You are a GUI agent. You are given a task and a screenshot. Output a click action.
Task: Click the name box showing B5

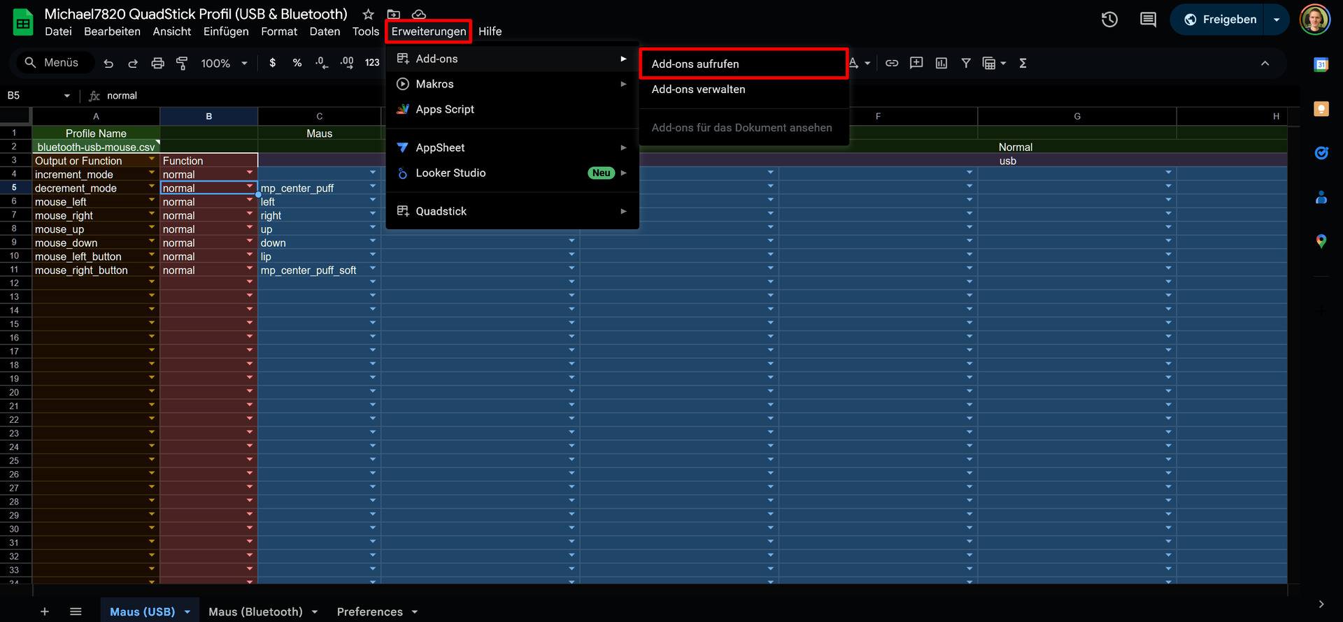tap(31, 96)
